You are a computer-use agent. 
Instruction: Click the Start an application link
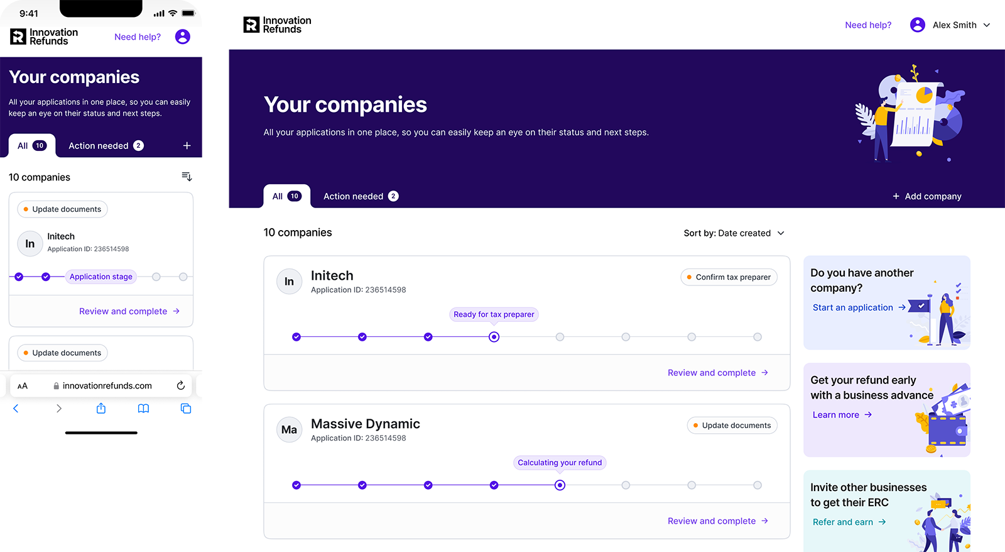859,307
